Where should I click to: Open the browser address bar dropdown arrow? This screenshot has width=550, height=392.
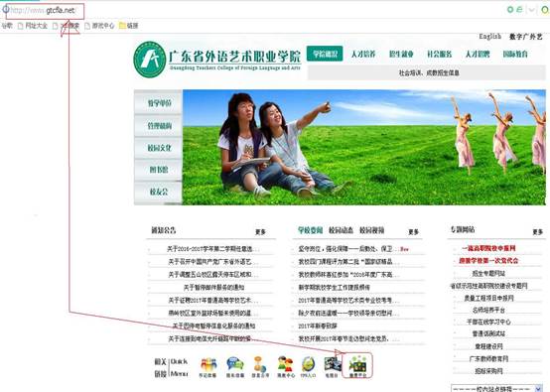coord(532,10)
